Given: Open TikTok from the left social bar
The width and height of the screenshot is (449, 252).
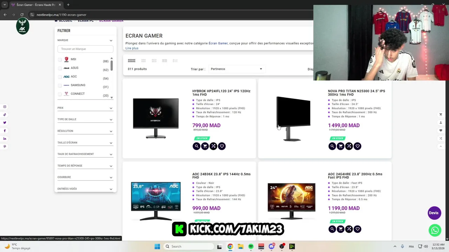Looking at the screenshot, I should [x=5, y=114].
